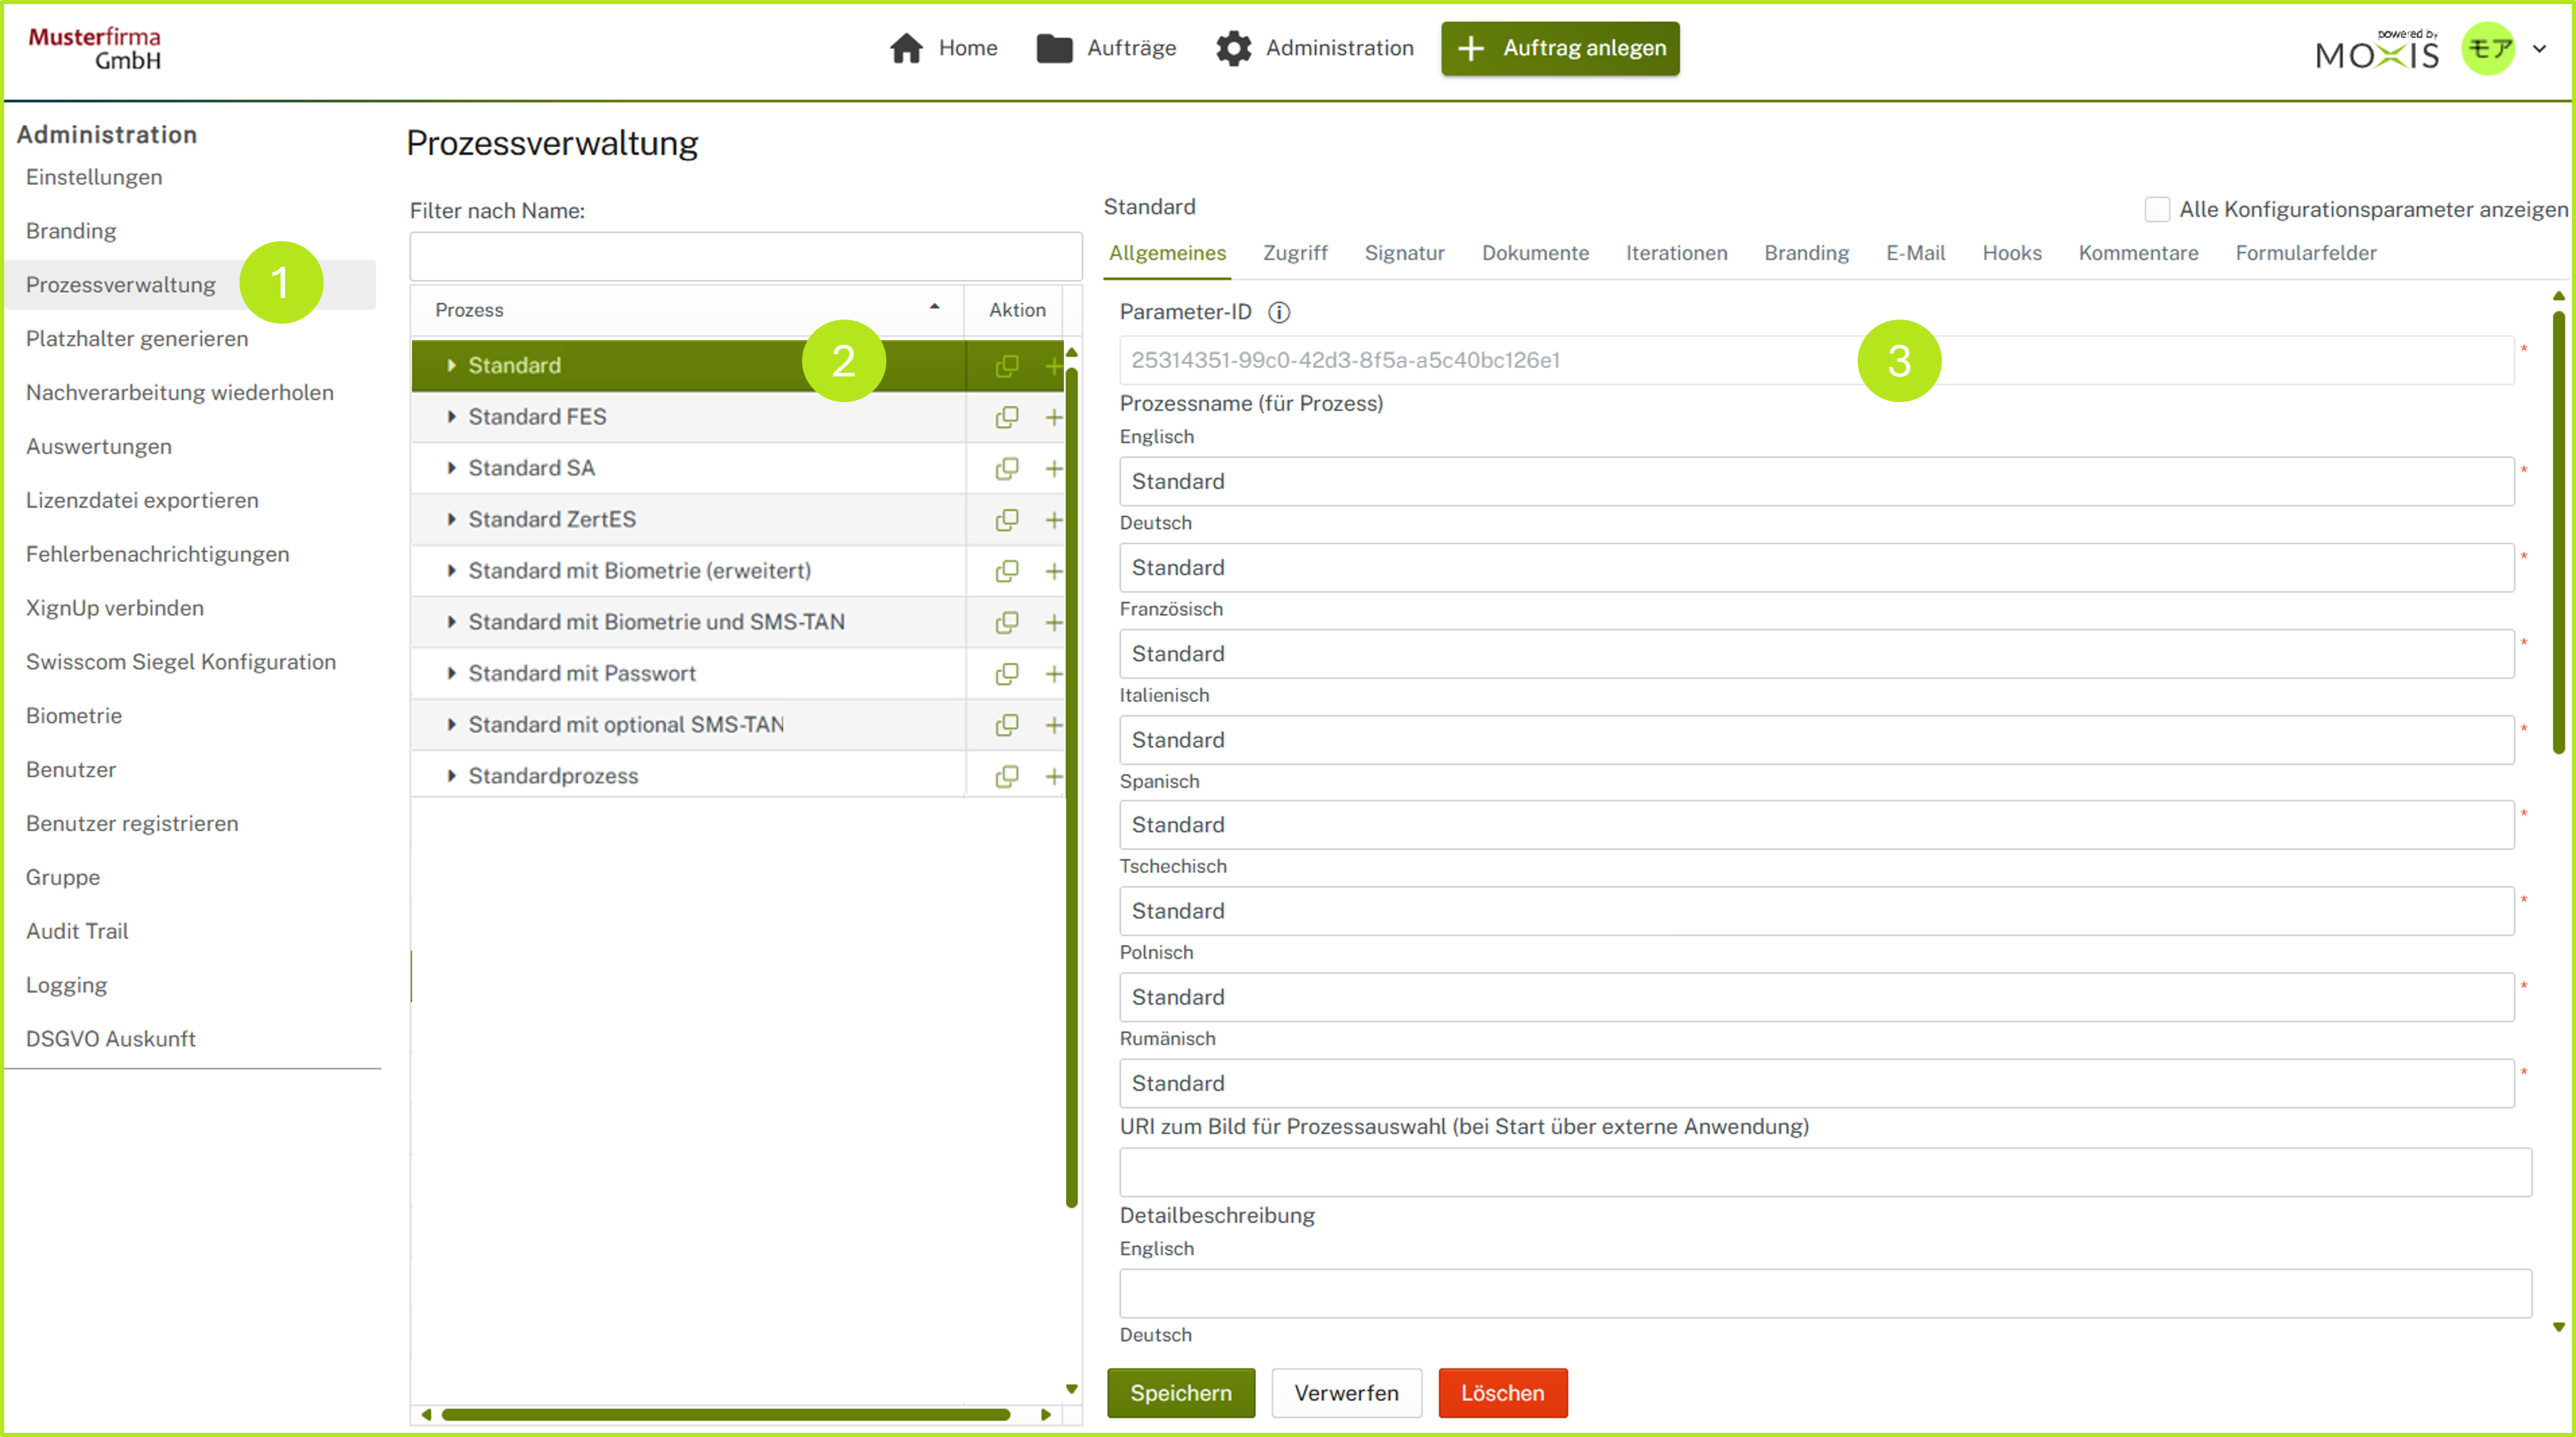Expand Standard mit Biometrie (erweitert) row
This screenshot has width=2576, height=1437.
[x=451, y=571]
